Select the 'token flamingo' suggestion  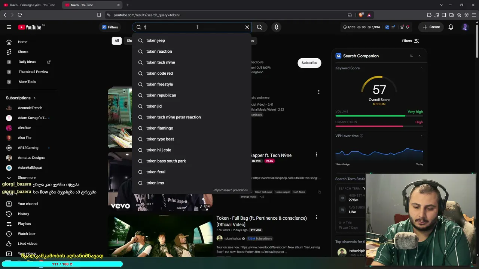click(x=192, y=128)
